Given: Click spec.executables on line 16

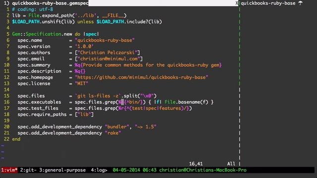Looking at the screenshot, I should [39, 102].
